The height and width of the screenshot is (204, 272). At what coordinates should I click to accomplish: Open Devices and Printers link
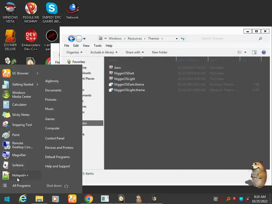59,148
